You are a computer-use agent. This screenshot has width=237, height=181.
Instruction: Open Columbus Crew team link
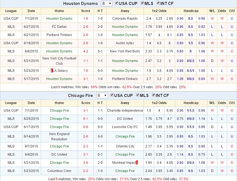[x=59, y=171]
